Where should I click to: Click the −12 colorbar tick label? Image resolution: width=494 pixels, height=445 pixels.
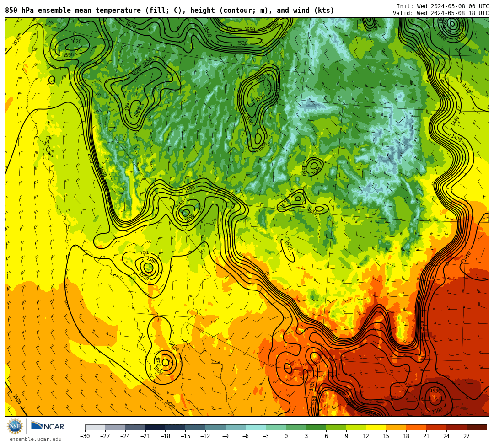(x=206, y=436)
